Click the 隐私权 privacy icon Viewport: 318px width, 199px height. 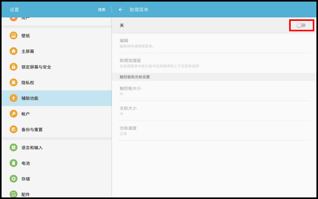point(14,83)
